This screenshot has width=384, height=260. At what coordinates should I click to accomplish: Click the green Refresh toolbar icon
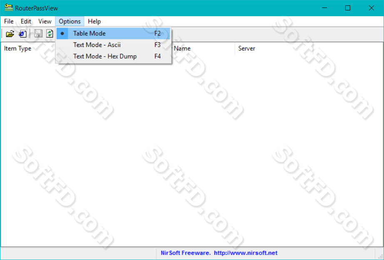point(50,34)
